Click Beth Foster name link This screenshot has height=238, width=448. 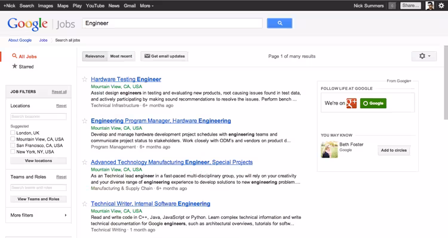click(x=351, y=145)
